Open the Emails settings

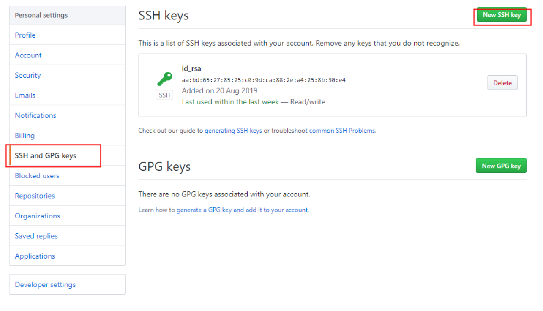(x=67, y=95)
